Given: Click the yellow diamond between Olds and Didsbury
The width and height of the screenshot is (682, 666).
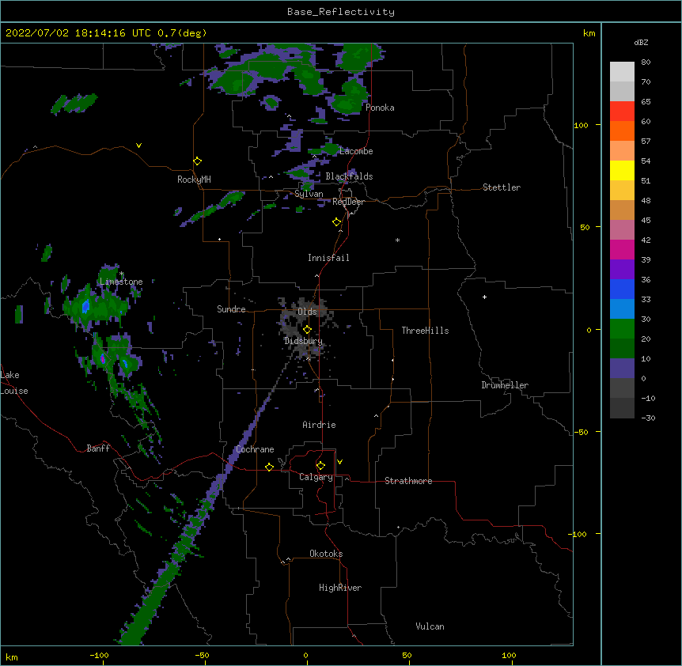Looking at the screenshot, I should [307, 329].
